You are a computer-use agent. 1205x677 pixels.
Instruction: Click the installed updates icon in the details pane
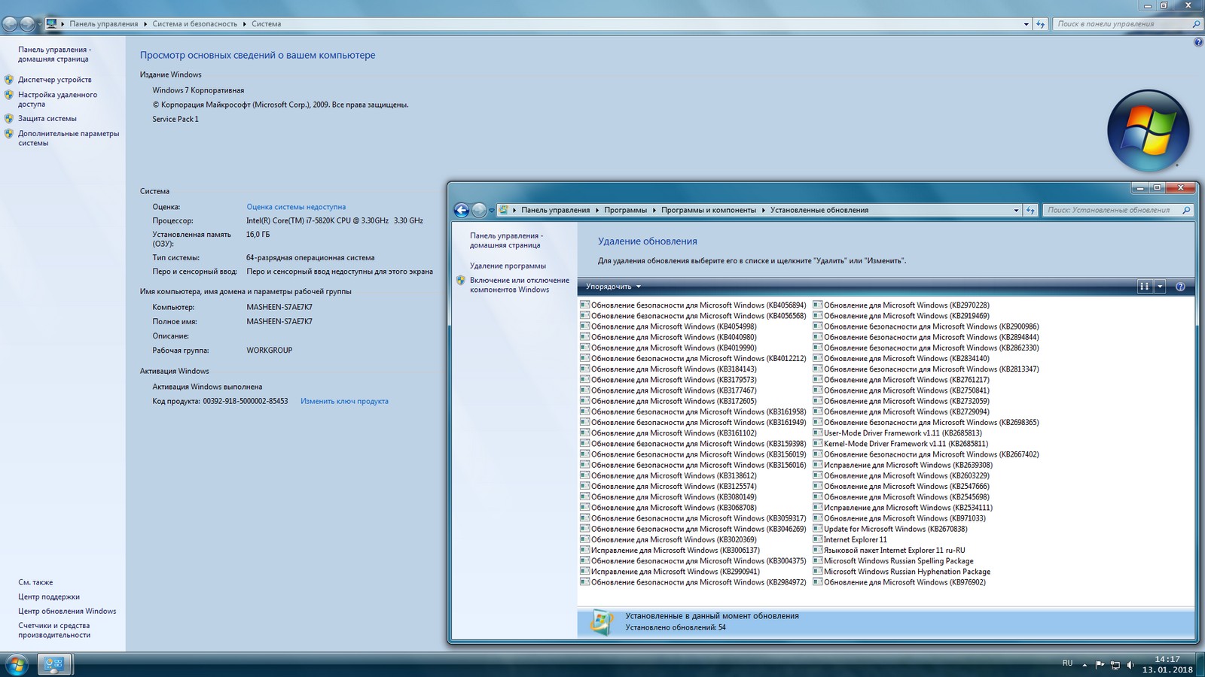click(x=601, y=622)
